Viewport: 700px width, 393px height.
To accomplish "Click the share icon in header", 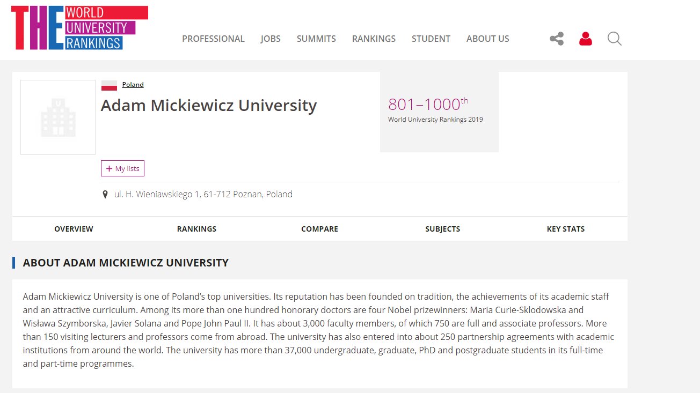I will click(557, 39).
